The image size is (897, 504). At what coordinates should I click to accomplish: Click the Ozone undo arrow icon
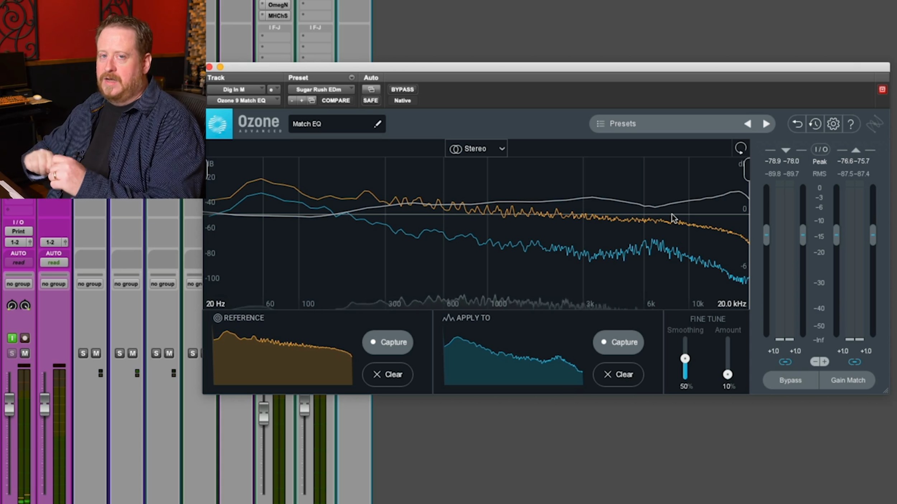click(797, 124)
